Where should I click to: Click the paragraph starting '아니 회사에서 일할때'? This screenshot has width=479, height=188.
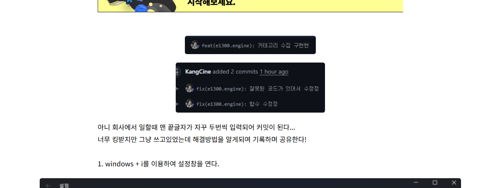(202, 133)
